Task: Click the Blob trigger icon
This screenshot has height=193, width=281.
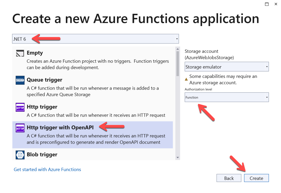Action: point(20,155)
